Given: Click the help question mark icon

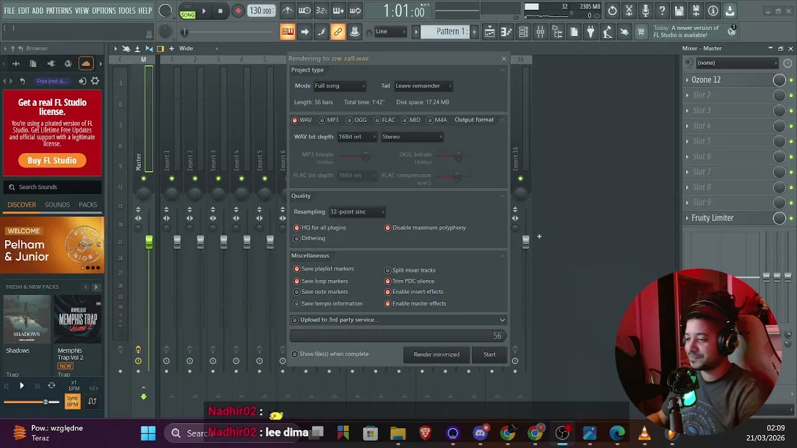Looking at the screenshot, I should click(x=663, y=11).
